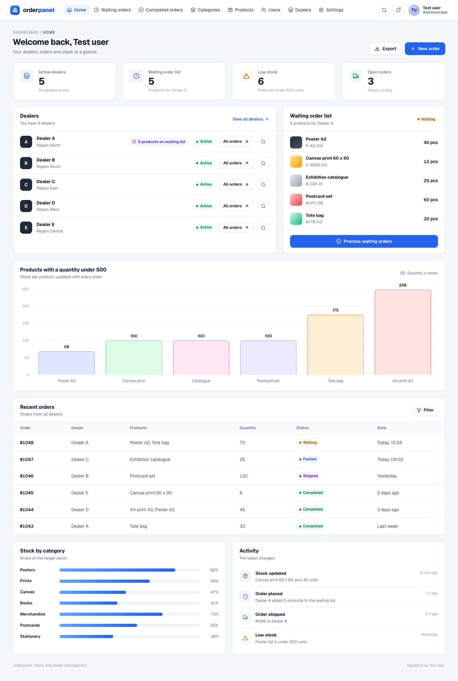Switch to the Categories page
The height and width of the screenshot is (681, 458).
click(205, 10)
